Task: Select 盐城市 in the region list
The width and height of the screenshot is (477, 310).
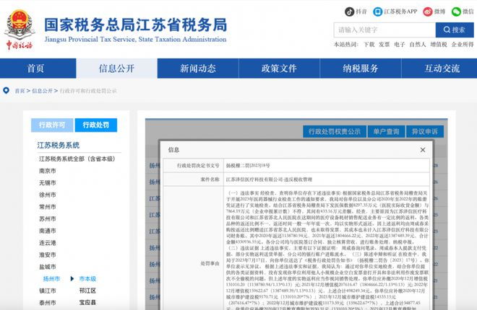Action: point(48,267)
